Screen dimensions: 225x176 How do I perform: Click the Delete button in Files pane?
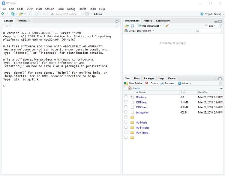click(151, 83)
